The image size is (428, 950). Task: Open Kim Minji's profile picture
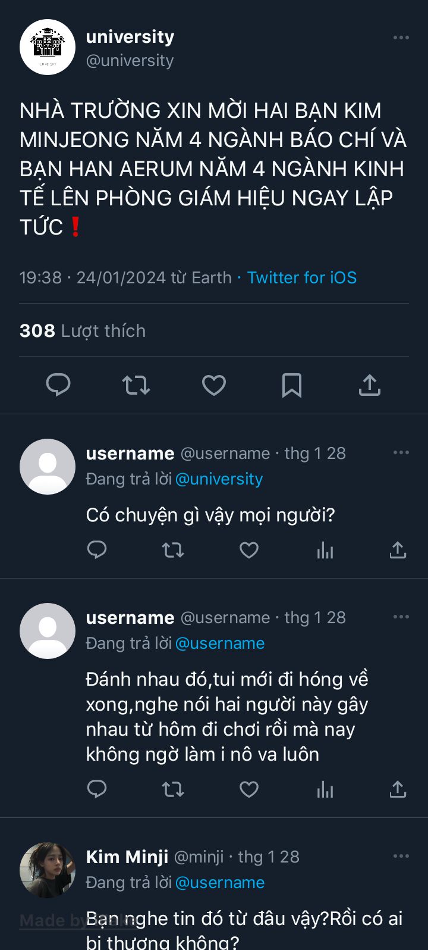click(48, 870)
